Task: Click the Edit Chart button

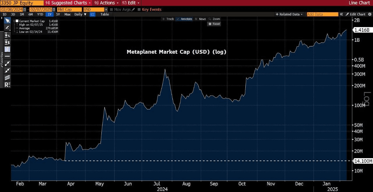Action: coord(356,14)
